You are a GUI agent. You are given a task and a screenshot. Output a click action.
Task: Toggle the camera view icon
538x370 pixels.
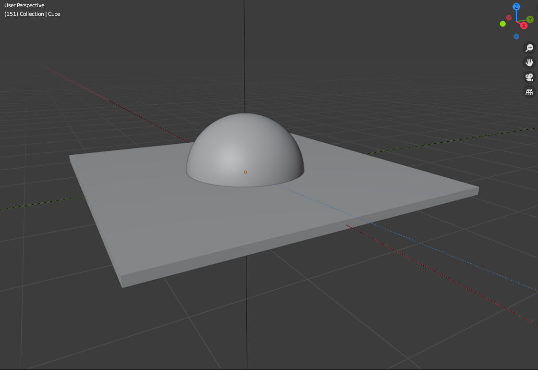529,77
